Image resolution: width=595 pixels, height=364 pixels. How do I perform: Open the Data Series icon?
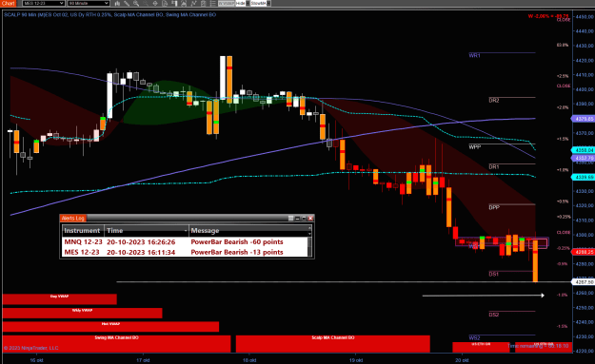184,4
